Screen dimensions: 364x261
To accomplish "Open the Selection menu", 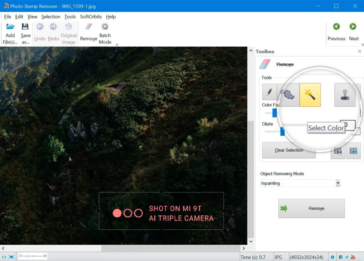I will (x=50, y=17).
